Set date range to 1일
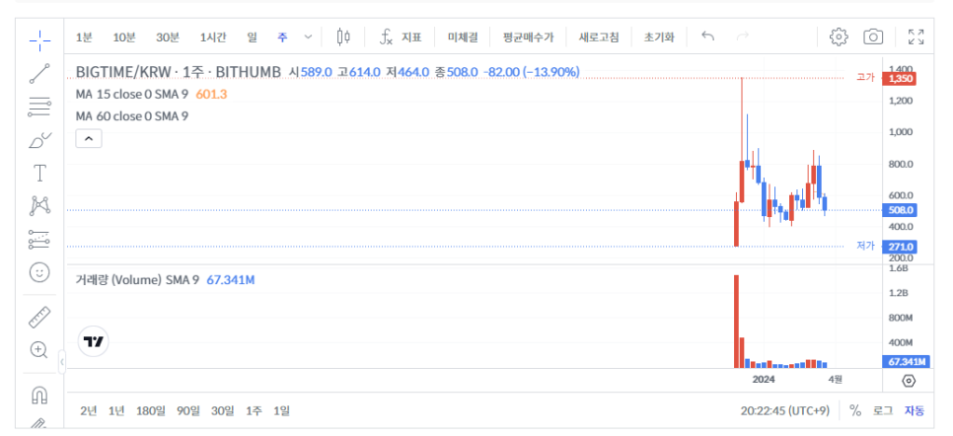This screenshot has width=953, height=436. point(281,411)
